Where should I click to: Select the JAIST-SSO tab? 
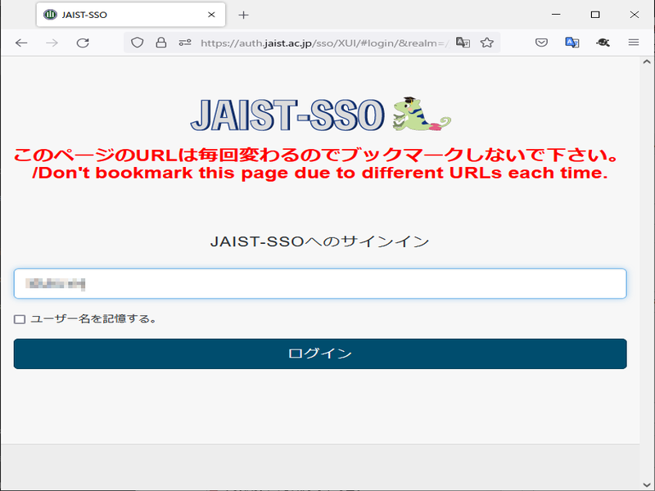click(131, 15)
